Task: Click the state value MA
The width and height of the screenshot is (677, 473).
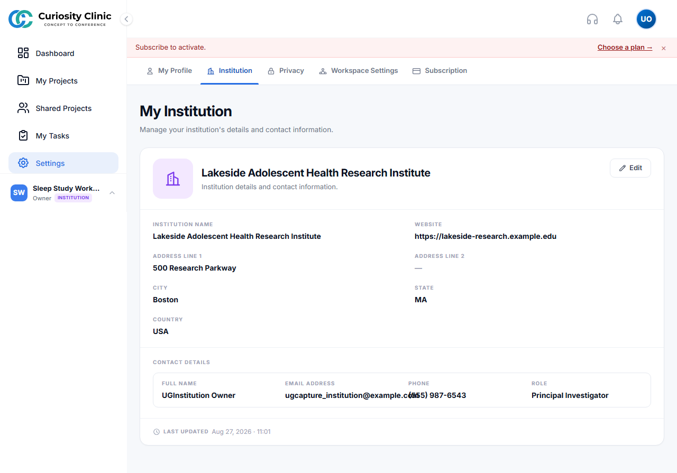Action: click(x=421, y=300)
